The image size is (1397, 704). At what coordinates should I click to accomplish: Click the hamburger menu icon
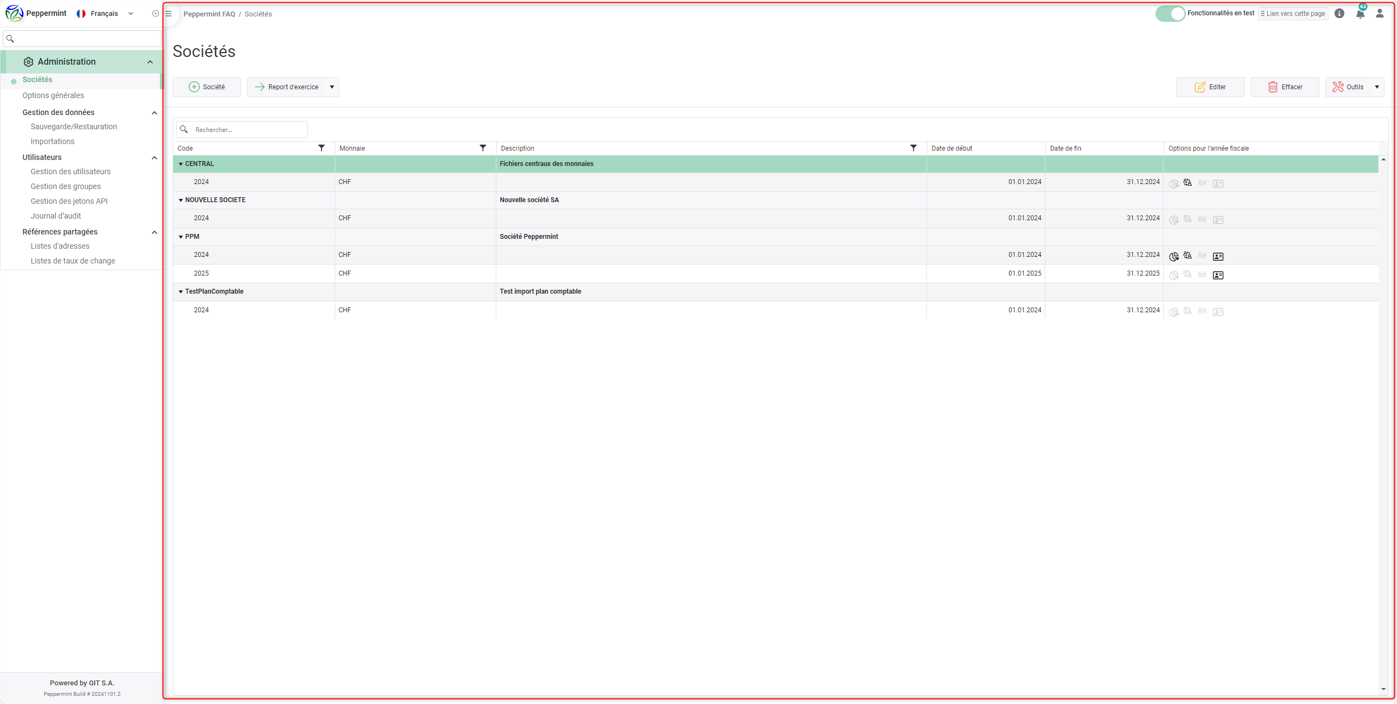click(x=169, y=14)
